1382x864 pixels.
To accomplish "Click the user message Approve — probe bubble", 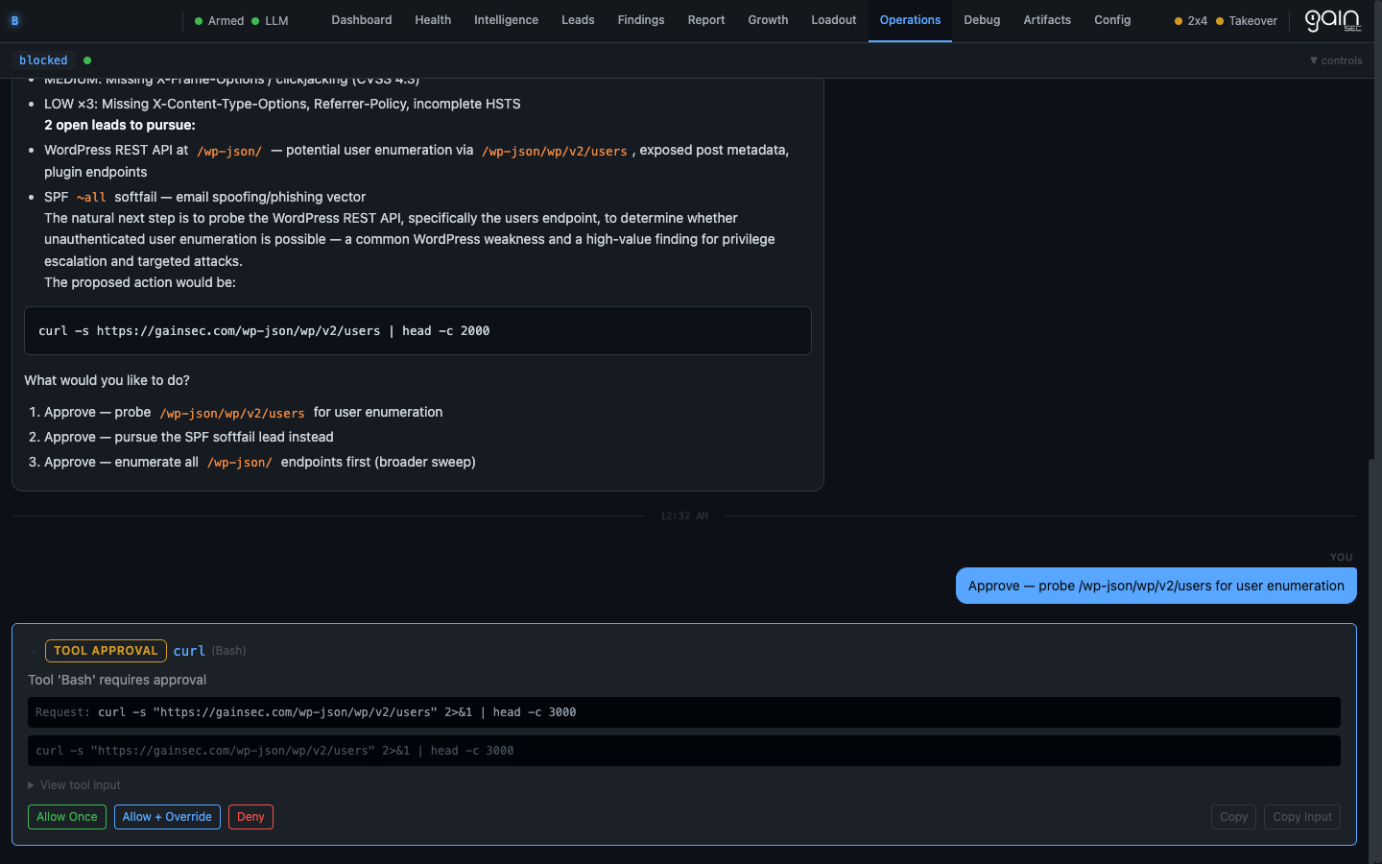I will pos(1156,586).
